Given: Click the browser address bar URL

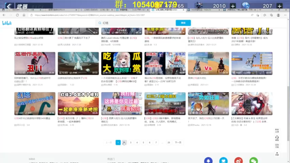Looking at the screenshot, I should (90, 15).
